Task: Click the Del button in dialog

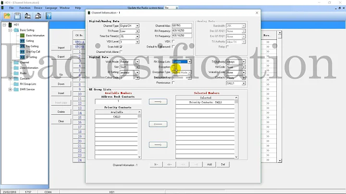Action: [x=223, y=164]
